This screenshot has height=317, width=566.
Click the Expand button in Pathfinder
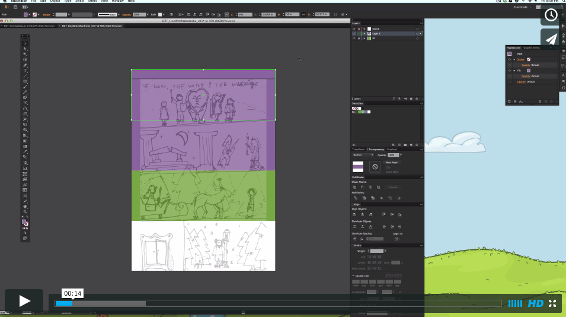coord(393,187)
